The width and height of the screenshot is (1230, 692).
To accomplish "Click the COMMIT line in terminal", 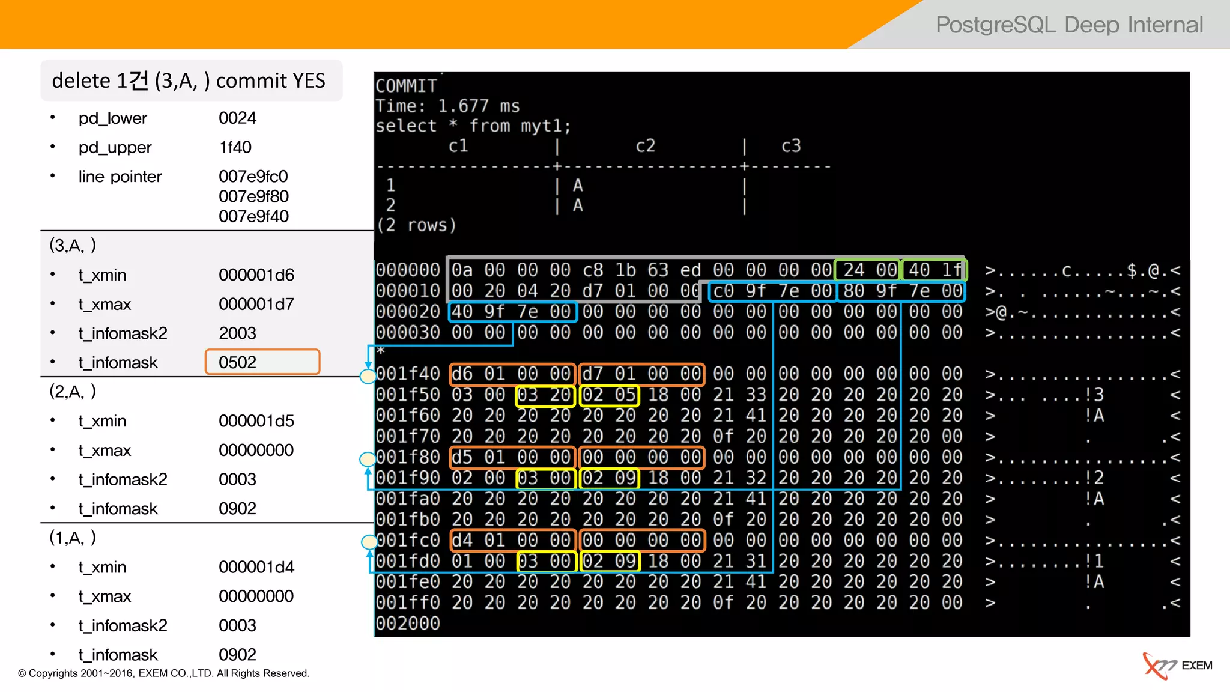I will [x=406, y=86].
